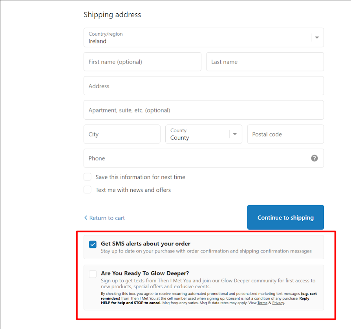The height and width of the screenshot is (329, 351).
Task: Click the Stay up to date on your purchase text
Action: point(206,251)
